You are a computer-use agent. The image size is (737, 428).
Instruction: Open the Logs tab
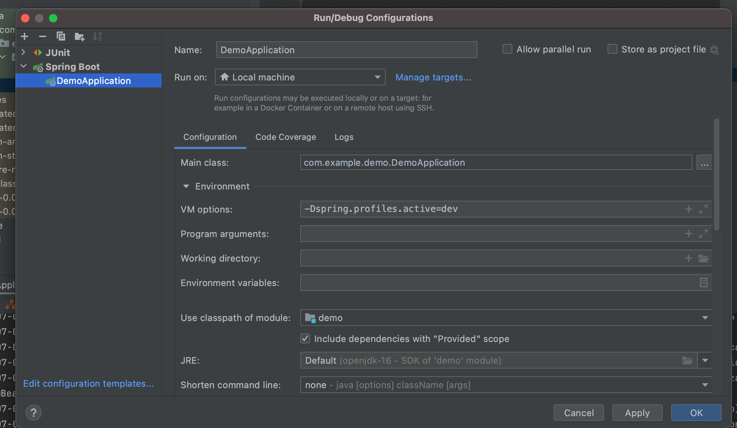click(344, 137)
